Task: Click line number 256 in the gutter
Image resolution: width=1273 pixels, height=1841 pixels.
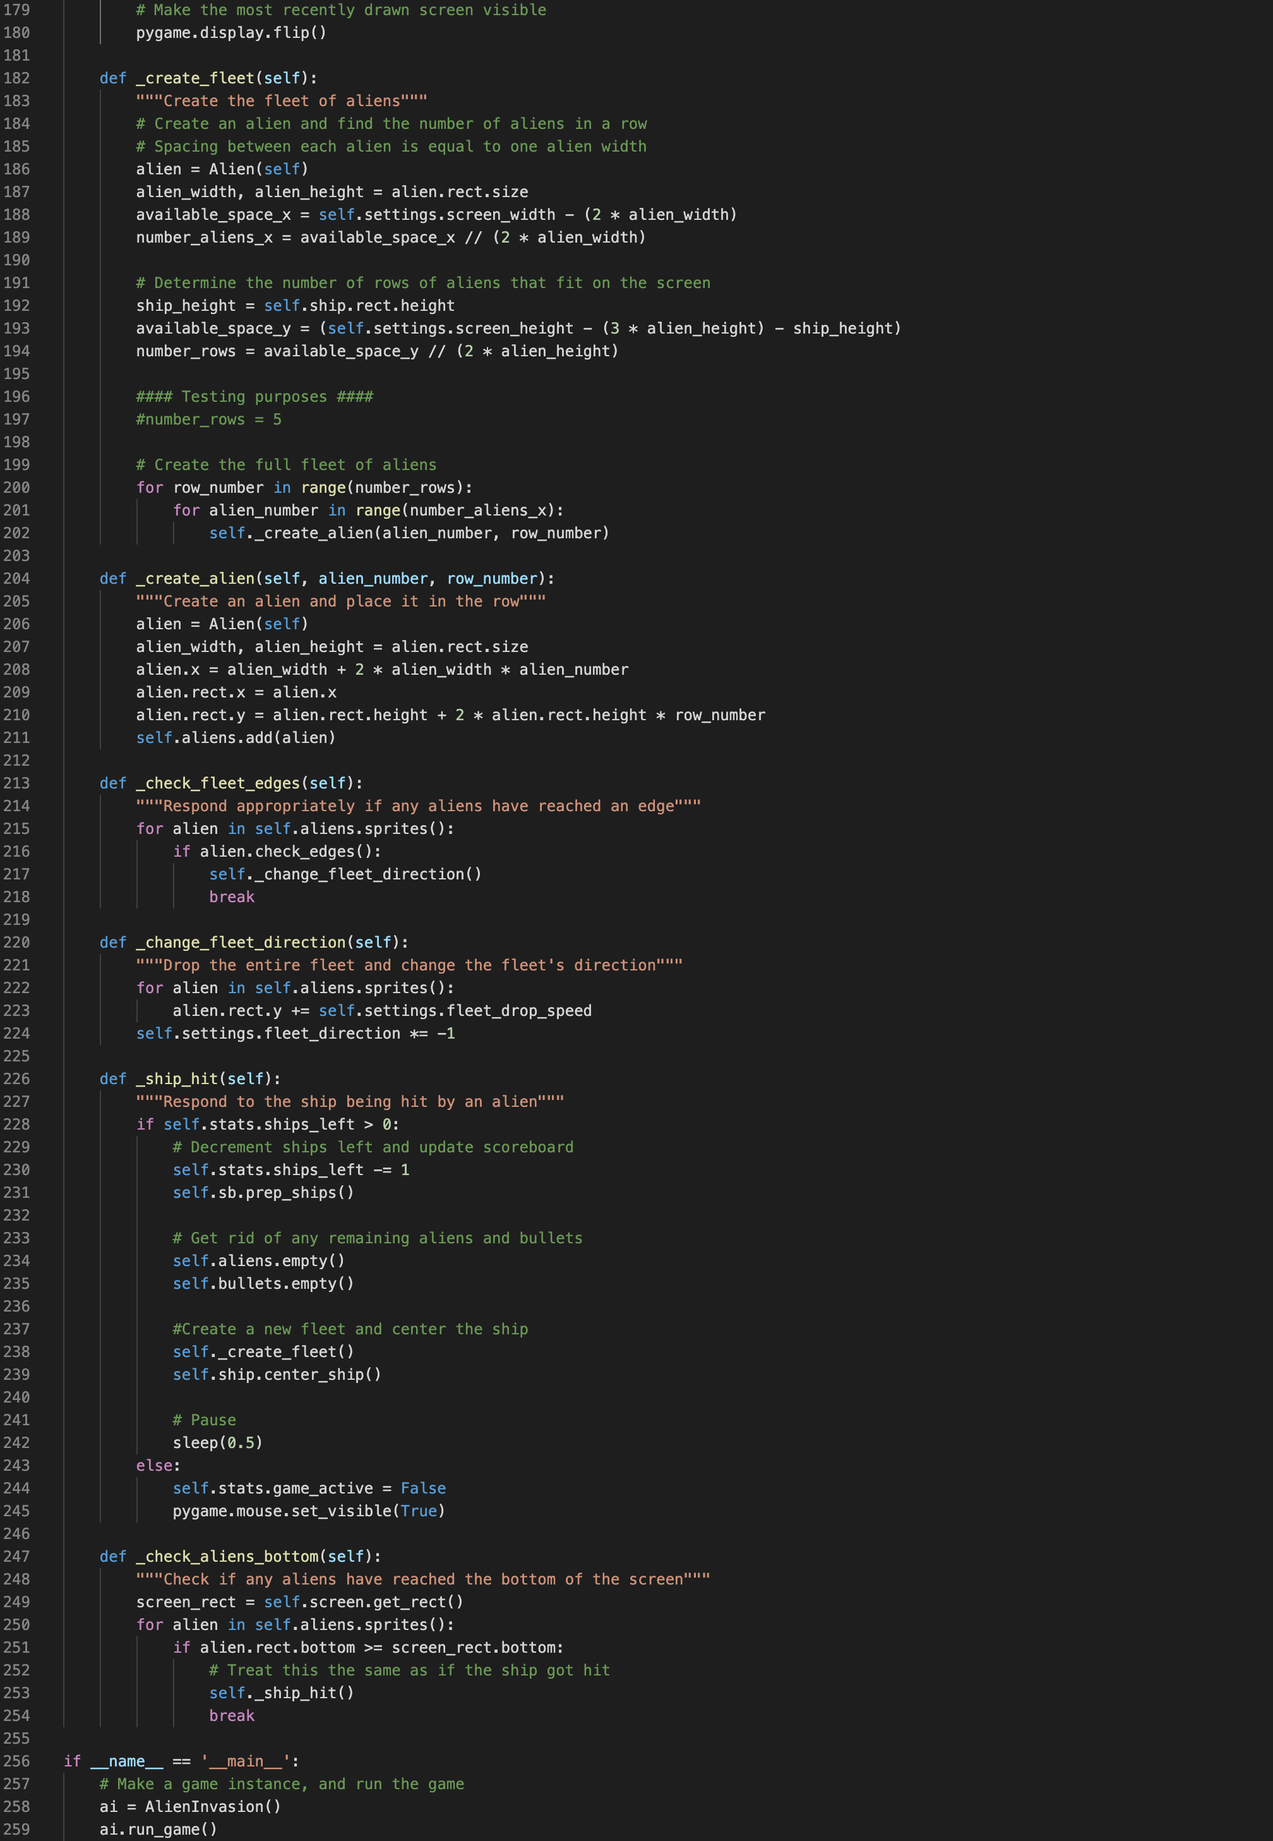Action: tap(16, 1761)
